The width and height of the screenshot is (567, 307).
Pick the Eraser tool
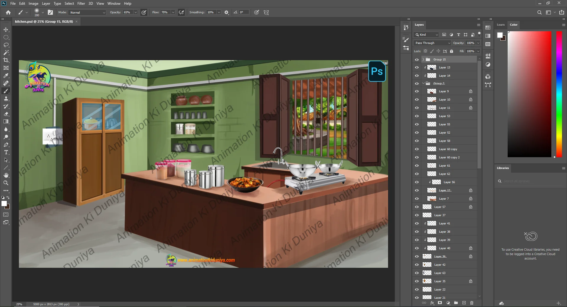(x=6, y=114)
